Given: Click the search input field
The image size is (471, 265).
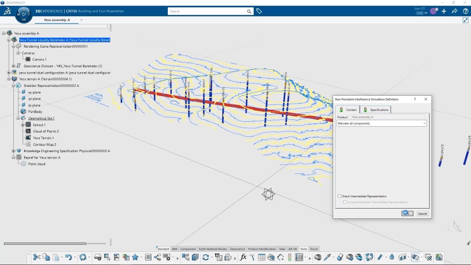Looking at the screenshot, I should pyautogui.click(x=207, y=11).
